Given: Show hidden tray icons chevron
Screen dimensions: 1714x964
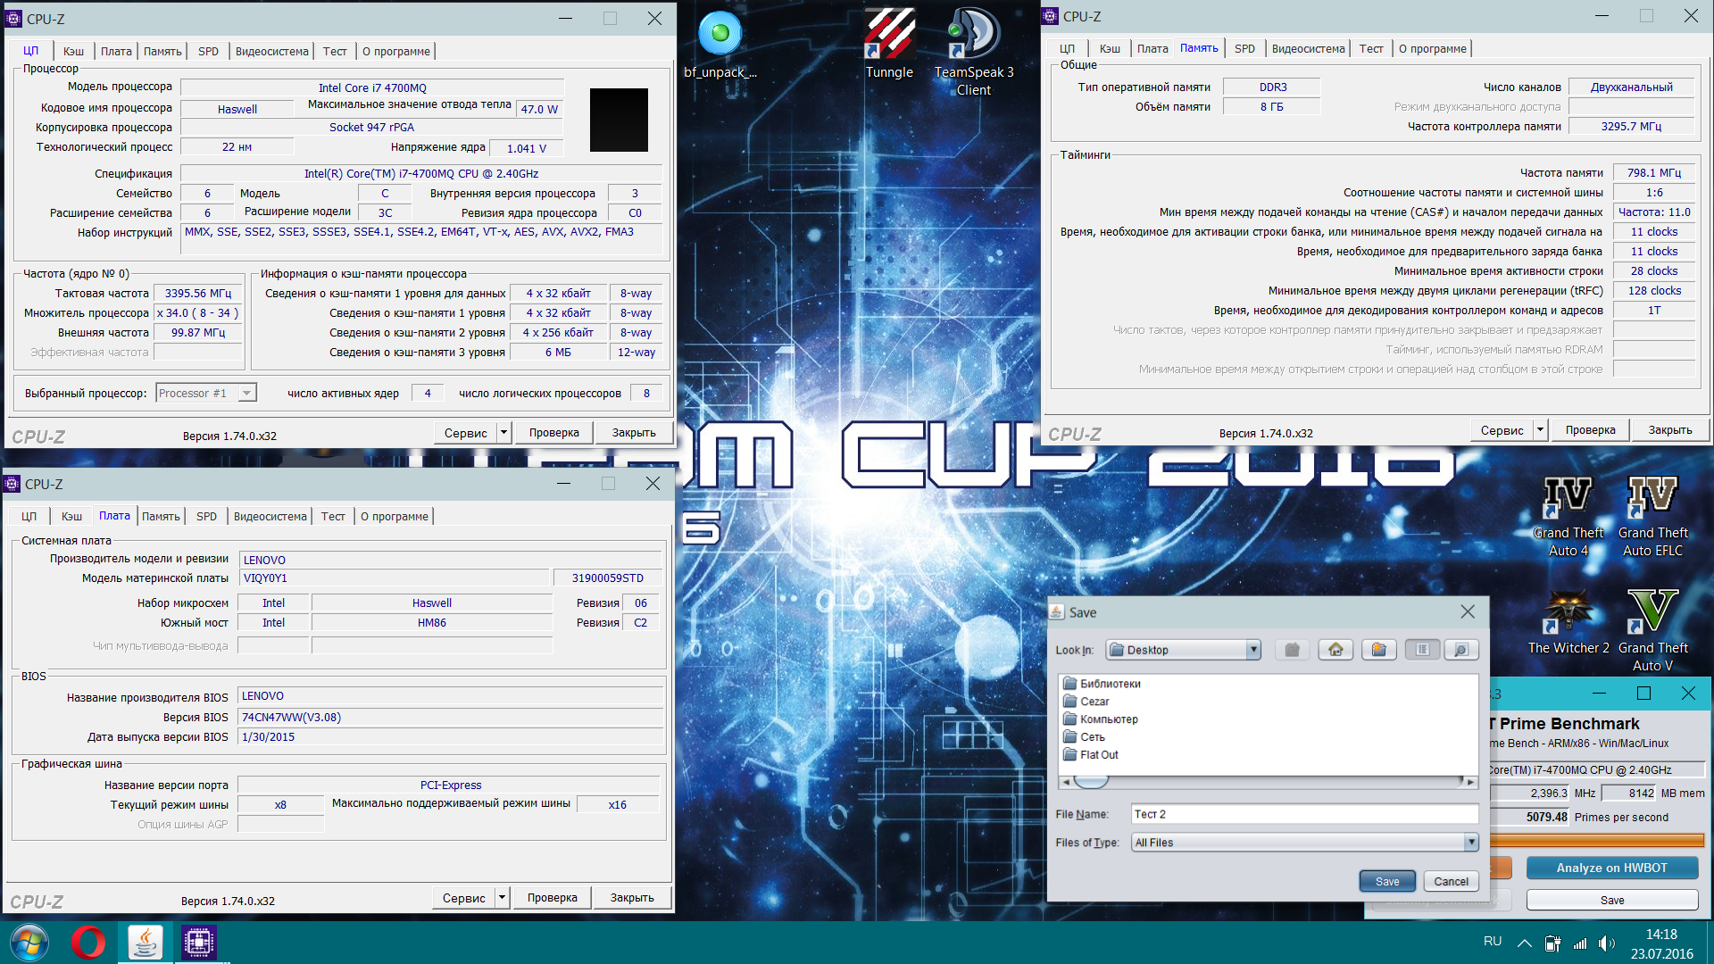Looking at the screenshot, I should 1525,943.
